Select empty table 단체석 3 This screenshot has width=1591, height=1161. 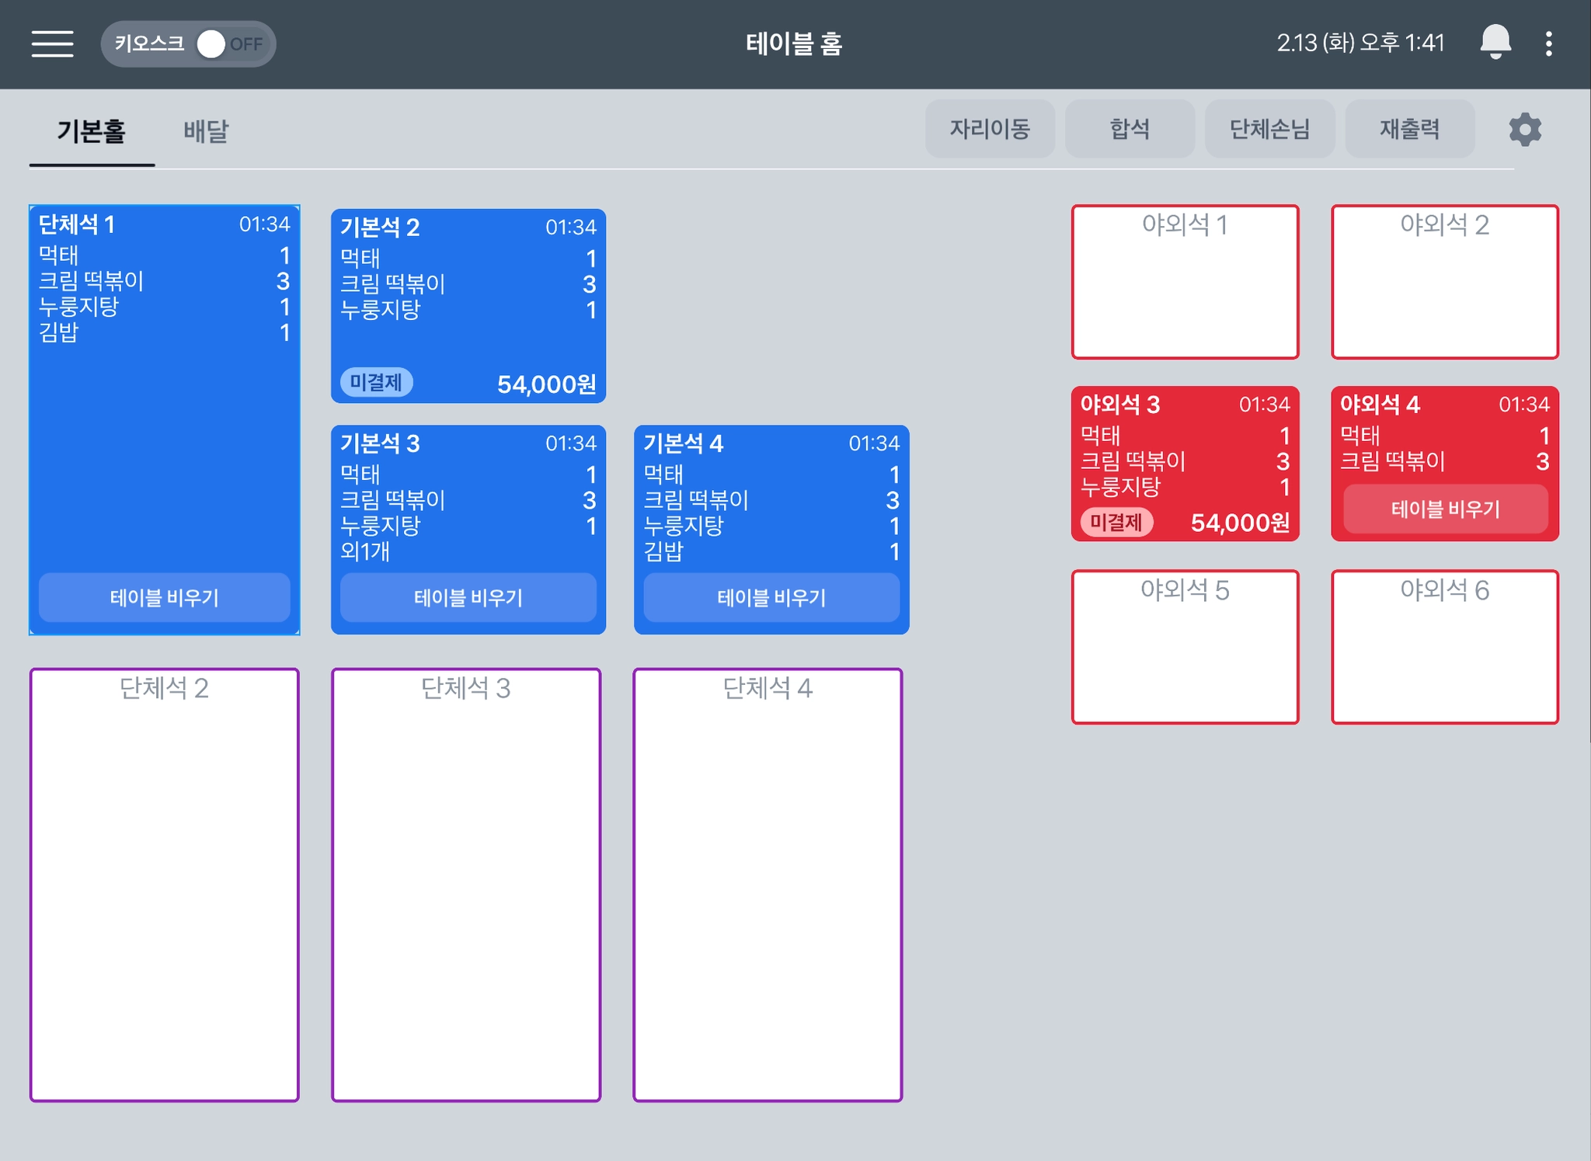pyautogui.click(x=465, y=885)
